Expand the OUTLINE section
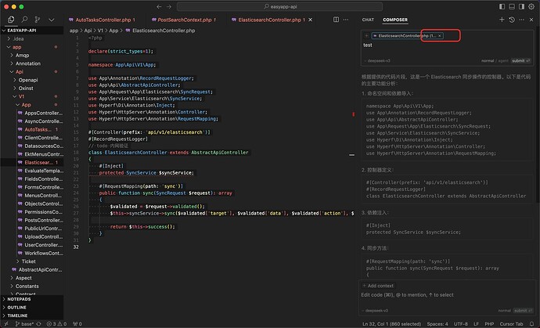 pos(31,308)
